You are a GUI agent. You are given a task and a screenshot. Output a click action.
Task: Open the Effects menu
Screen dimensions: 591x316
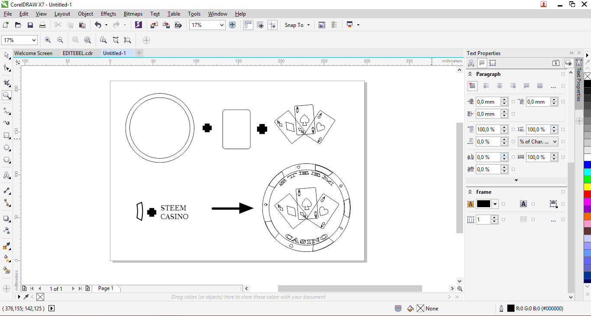click(108, 14)
